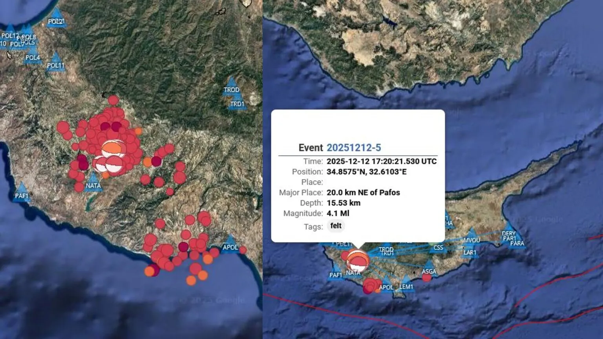Screen dimensions: 603x339
Task: Click the LEM1 station marker
Action: tap(406, 285)
